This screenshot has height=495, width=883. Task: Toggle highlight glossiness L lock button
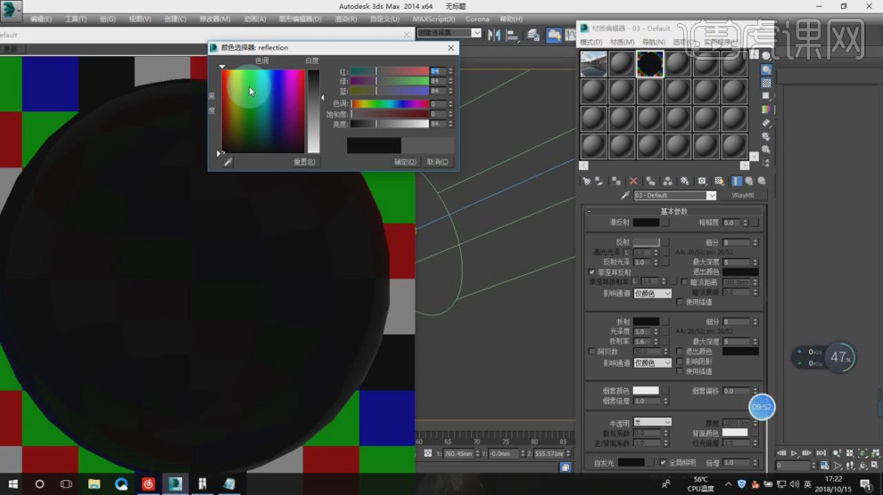(x=627, y=252)
